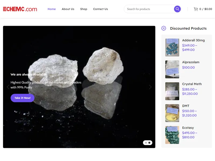Image resolution: width=215 pixels, height=161 pixels.
Task: Click inside the product search field
Action: click(148, 9)
